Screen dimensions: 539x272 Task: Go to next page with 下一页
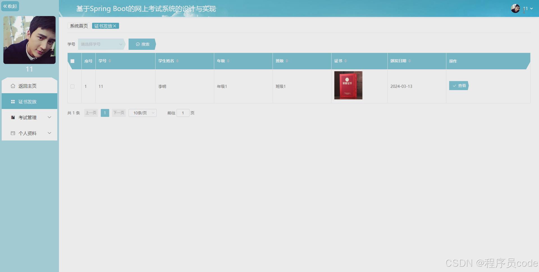119,113
